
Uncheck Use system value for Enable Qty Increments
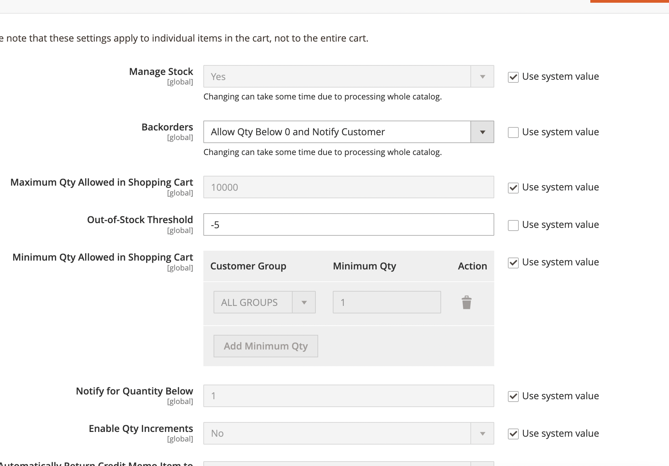[x=513, y=433]
